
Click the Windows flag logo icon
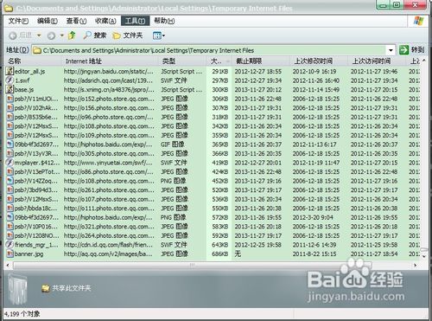click(418, 21)
